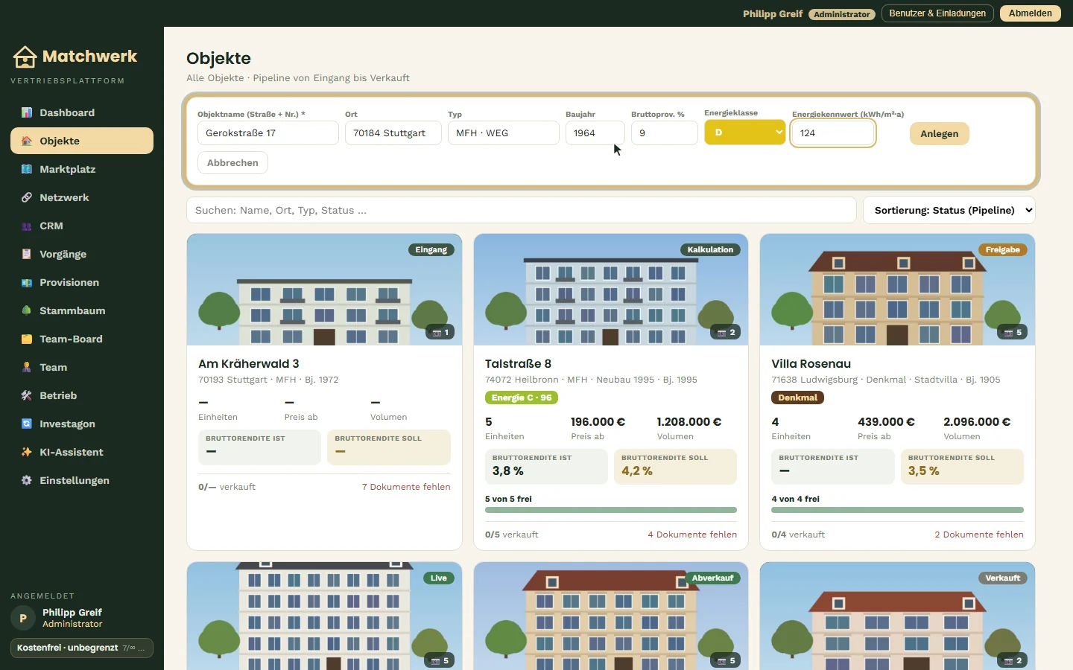
Task: Open the Provisionen menu item
Action: 82,282
